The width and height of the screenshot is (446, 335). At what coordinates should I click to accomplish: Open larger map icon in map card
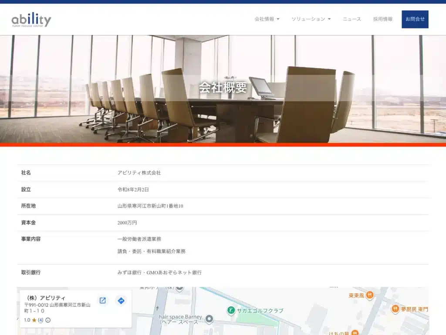pos(103,301)
